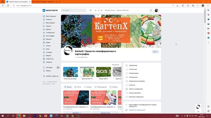The image size is (211, 118).
Task: Open the Уроки QGIS 3 playlist
Action: [104, 72]
